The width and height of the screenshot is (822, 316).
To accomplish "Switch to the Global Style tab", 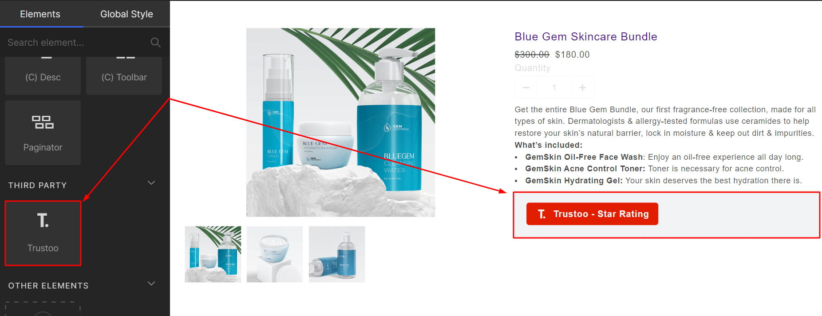I will [126, 14].
